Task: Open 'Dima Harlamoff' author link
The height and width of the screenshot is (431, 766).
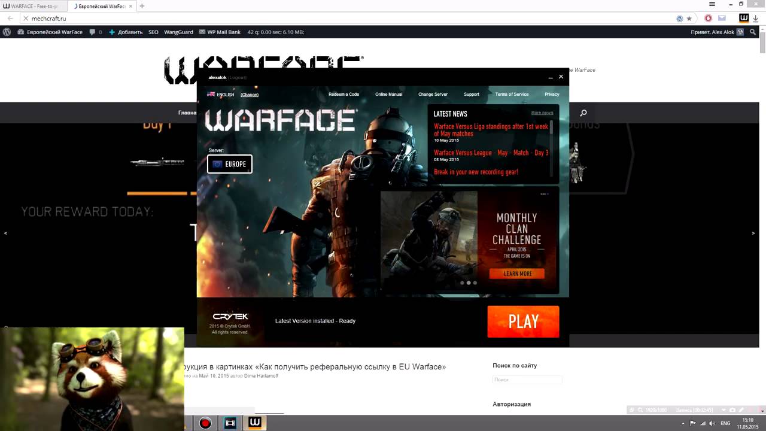Action: tap(262, 375)
